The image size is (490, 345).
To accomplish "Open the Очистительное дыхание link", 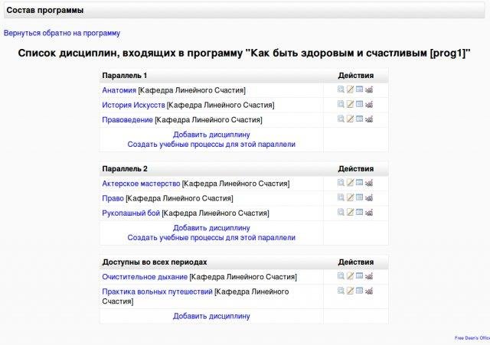I will tap(145, 277).
